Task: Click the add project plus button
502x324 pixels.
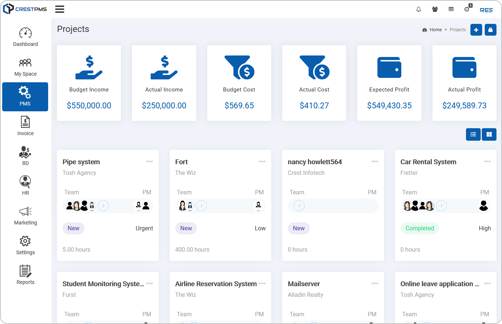Action: (x=476, y=30)
